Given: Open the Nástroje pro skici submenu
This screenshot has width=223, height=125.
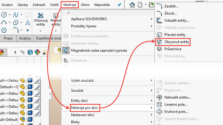Looking at the screenshot, I should click(108, 108).
